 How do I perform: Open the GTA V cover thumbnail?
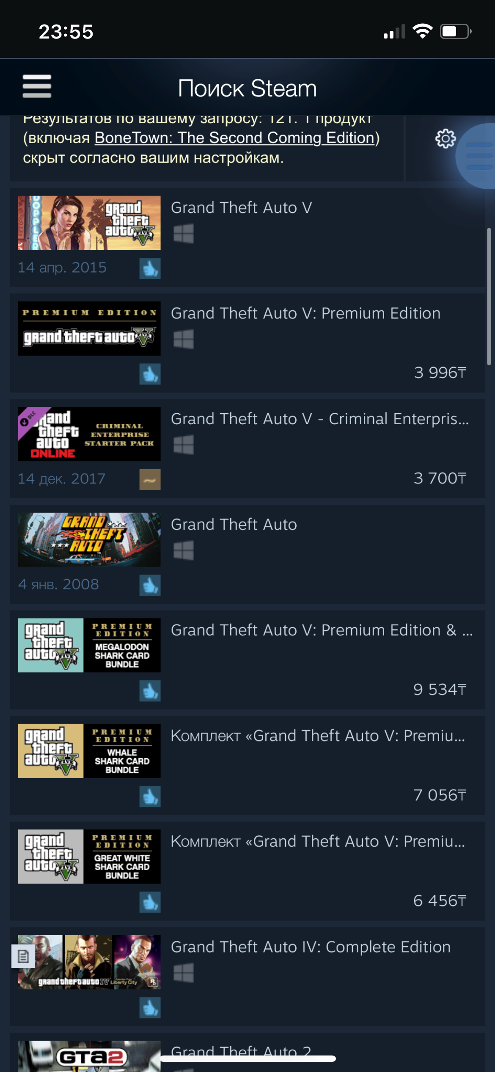tap(89, 223)
